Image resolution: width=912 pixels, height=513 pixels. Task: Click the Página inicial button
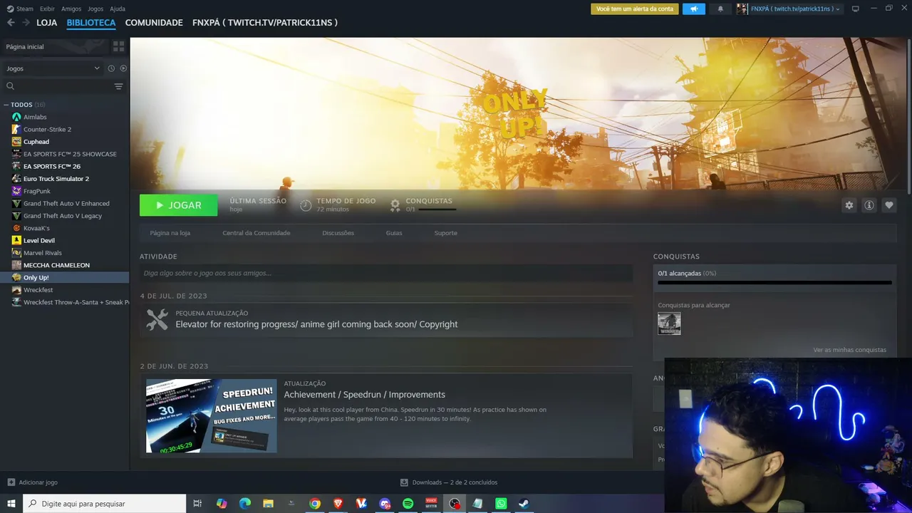click(55, 46)
